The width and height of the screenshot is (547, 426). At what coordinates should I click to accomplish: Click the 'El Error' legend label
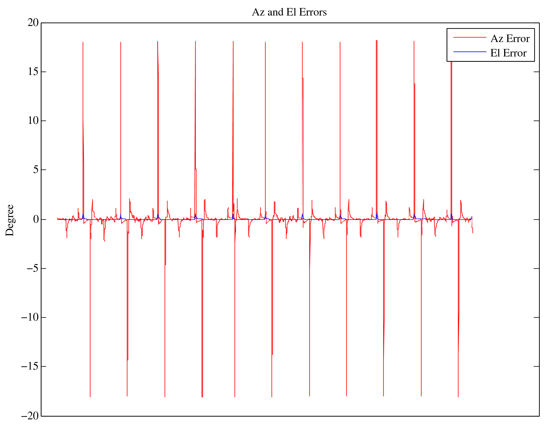pyautogui.click(x=508, y=53)
